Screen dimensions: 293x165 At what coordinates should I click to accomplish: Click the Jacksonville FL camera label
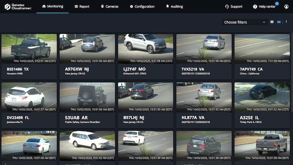tap(15, 122)
